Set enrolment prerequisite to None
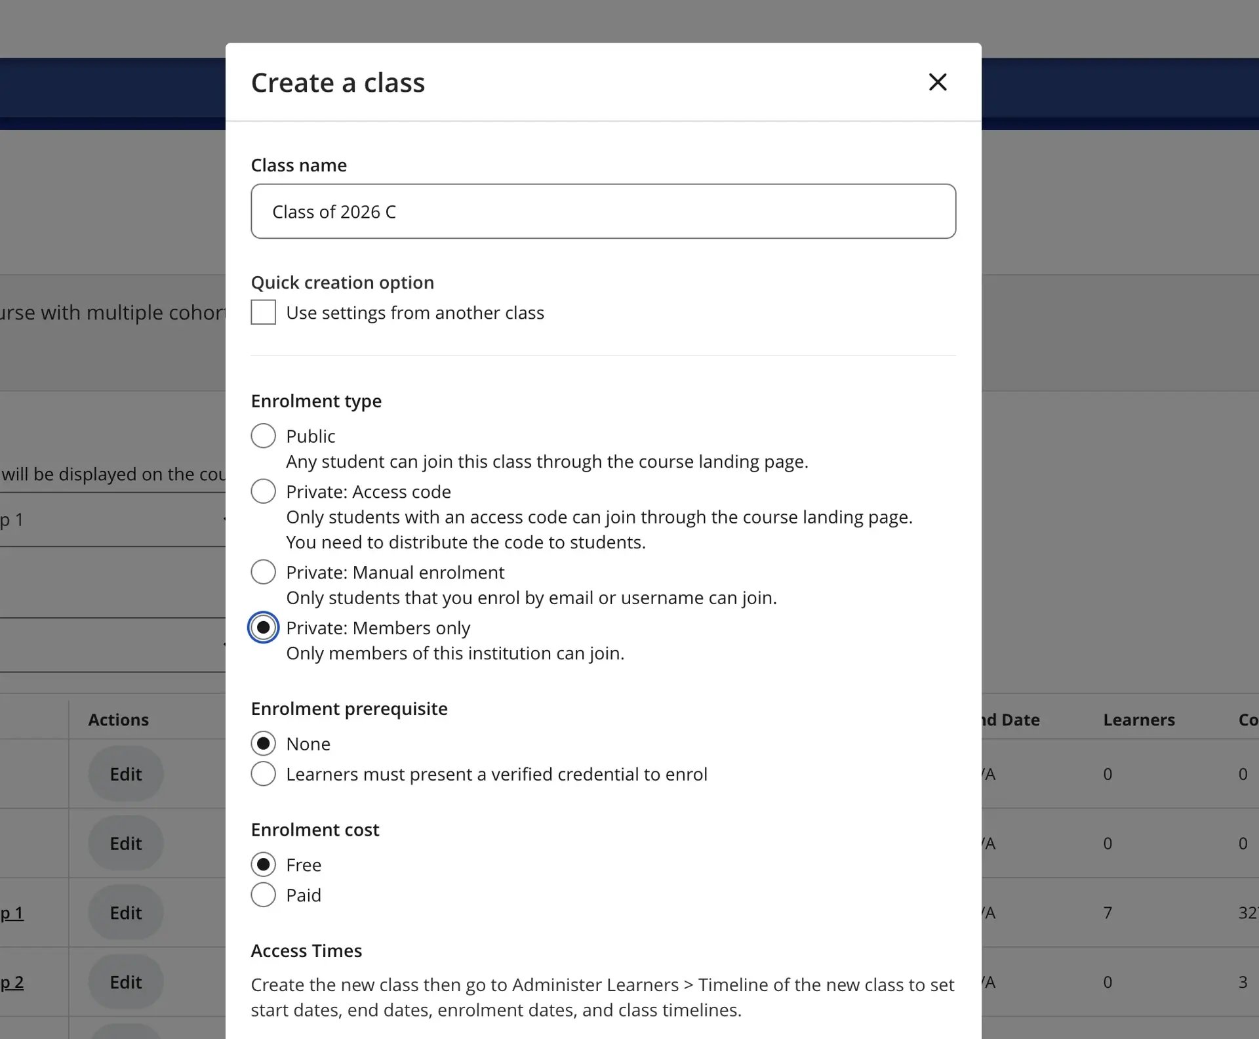This screenshot has width=1259, height=1039. (x=263, y=744)
